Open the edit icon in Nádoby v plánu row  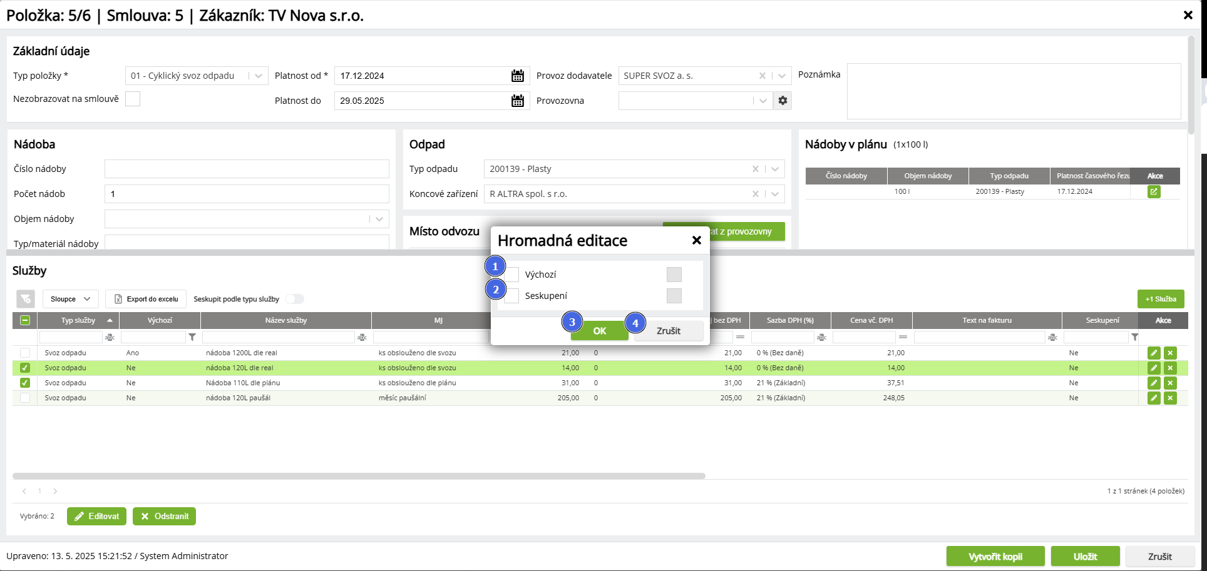(x=1154, y=191)
